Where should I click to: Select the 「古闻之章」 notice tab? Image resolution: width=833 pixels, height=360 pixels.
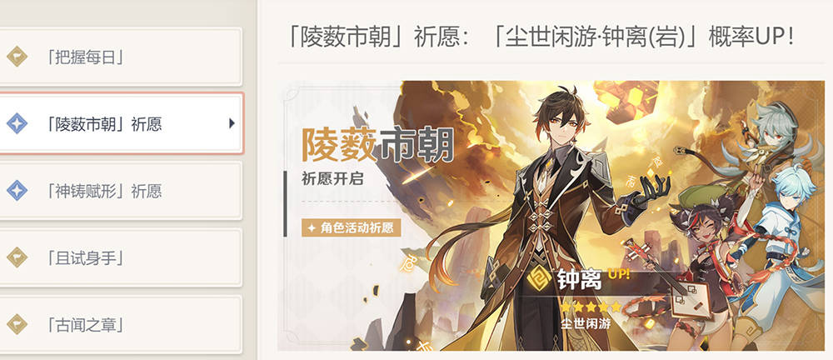tap(120, 324)
